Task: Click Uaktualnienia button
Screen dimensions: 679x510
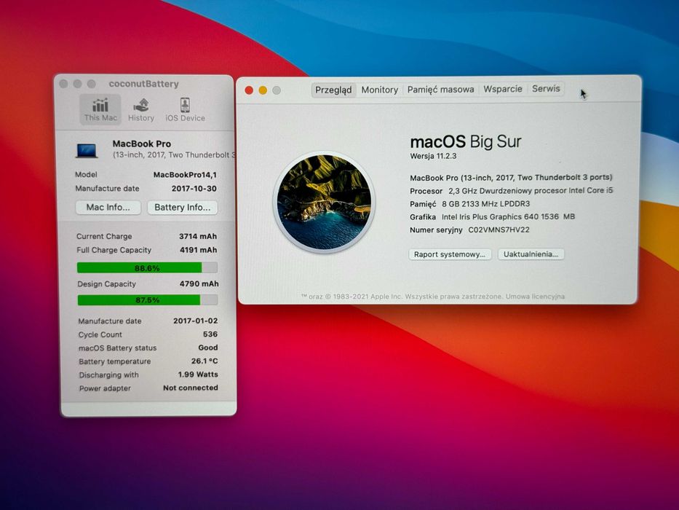Action: [531, 254]
